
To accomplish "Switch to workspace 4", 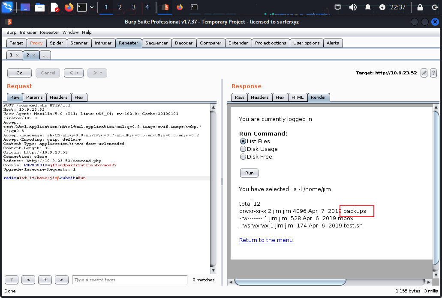I will pyautogui.click(x=147, y=7).
